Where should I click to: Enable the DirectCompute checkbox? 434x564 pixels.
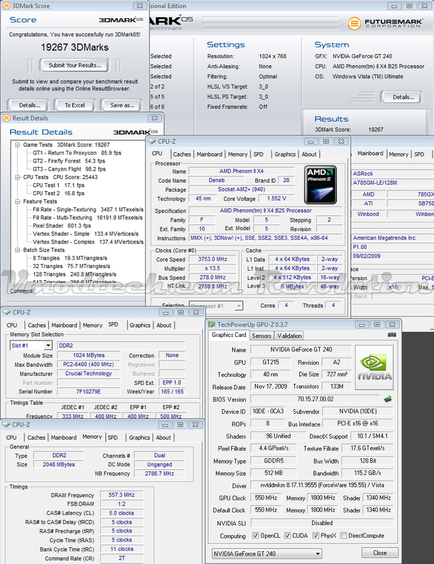pyautogui.click(x=344, y=536)
